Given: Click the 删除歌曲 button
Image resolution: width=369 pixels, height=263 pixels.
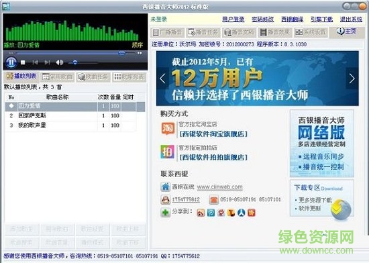Looking at the screenshot, I should (57, 229).
